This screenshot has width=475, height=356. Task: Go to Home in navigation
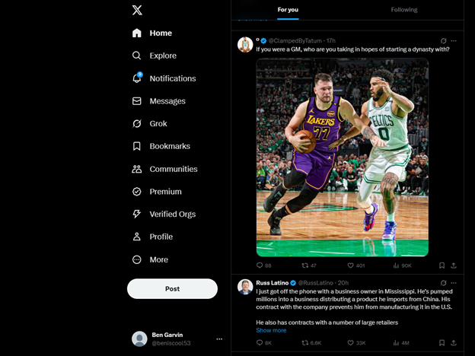161,33
